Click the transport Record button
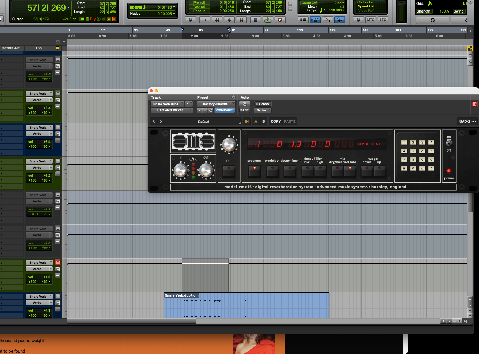This screenshot has width=479, height=354. click(280, 20)
